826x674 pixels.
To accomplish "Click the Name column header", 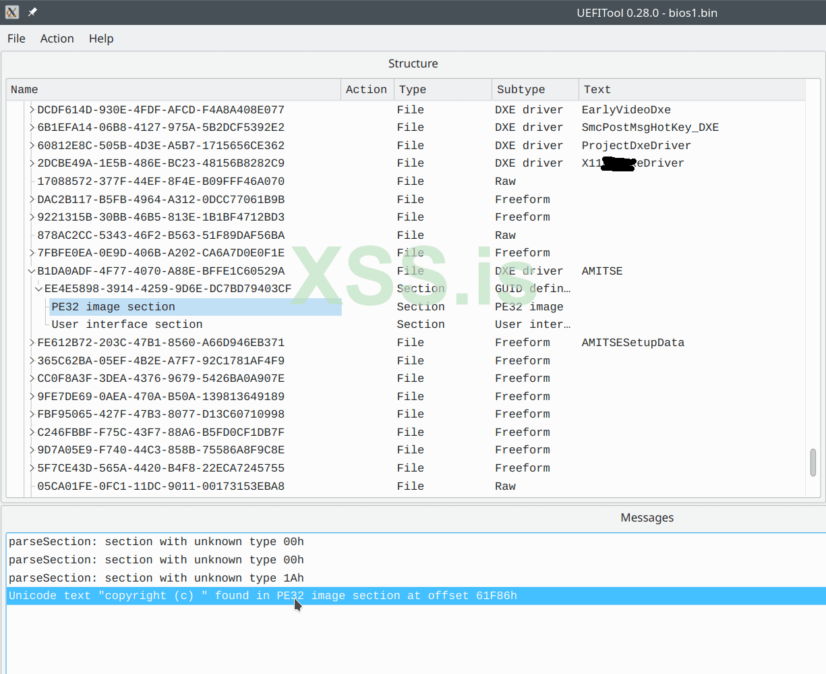I will (173, 90).
